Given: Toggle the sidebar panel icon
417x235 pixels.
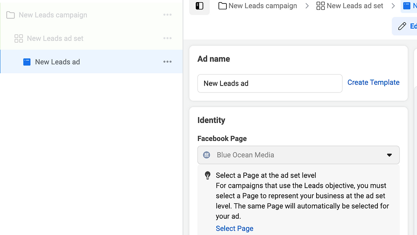Looking at the screenshot, I should [x=200, y=6].
